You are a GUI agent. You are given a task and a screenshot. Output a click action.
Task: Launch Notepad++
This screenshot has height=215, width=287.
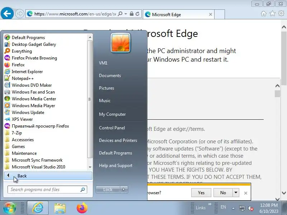click(19, 78)
